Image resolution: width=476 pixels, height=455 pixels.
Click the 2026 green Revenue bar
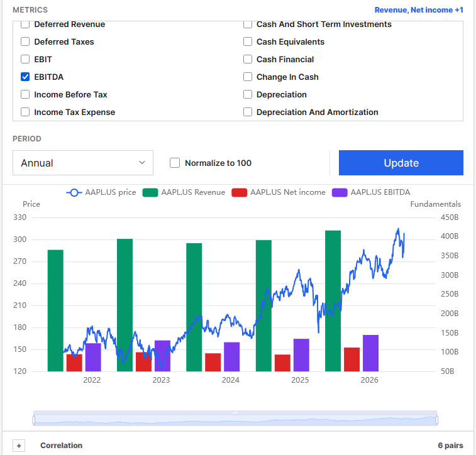(x=333, y=301)
